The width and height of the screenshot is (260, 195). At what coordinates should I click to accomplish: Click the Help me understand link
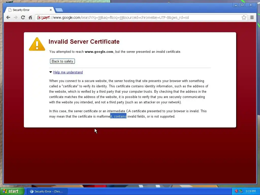[68, 72]
